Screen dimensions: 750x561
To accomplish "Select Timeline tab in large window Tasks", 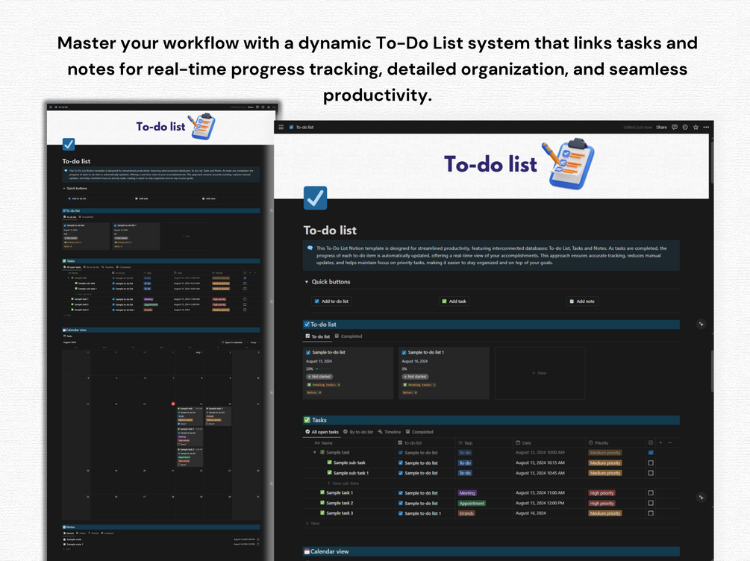I will tap(390, 432).
